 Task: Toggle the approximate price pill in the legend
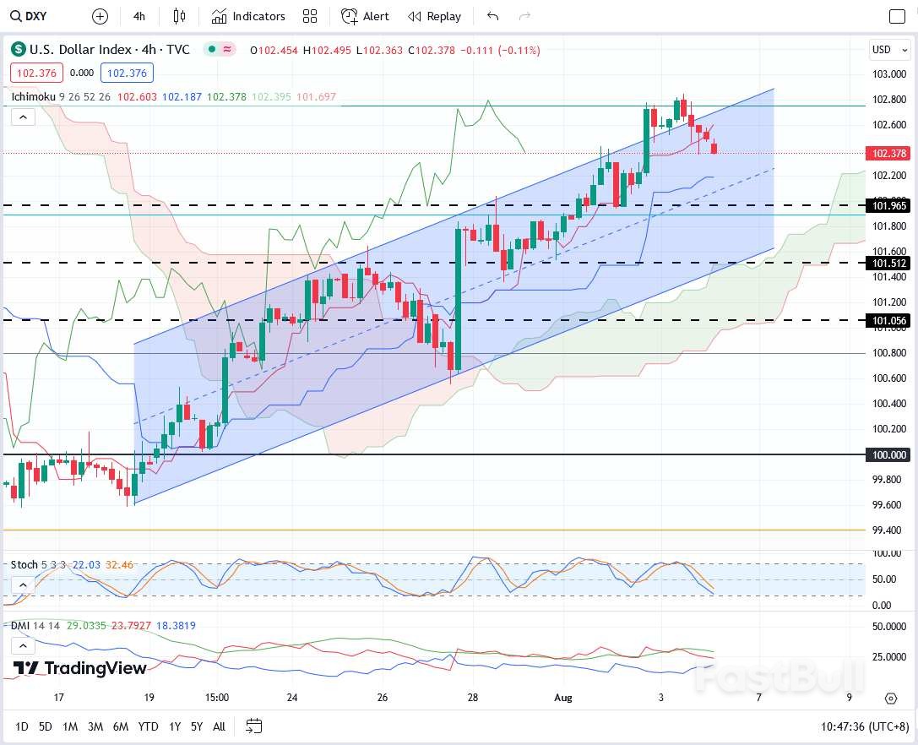(x=225, y=50)
